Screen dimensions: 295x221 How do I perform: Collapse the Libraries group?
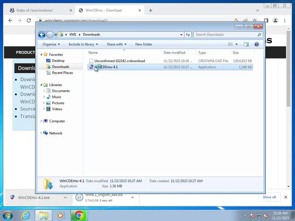coord(41,85)
